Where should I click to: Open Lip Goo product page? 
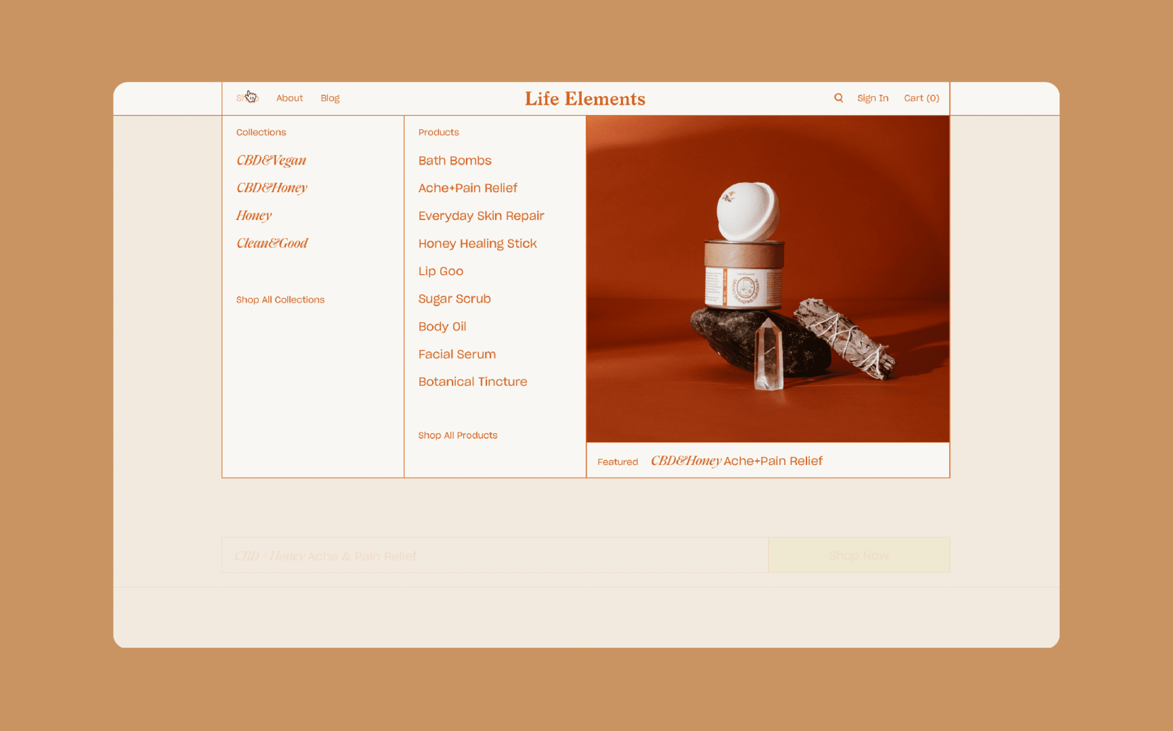(440, 271)
